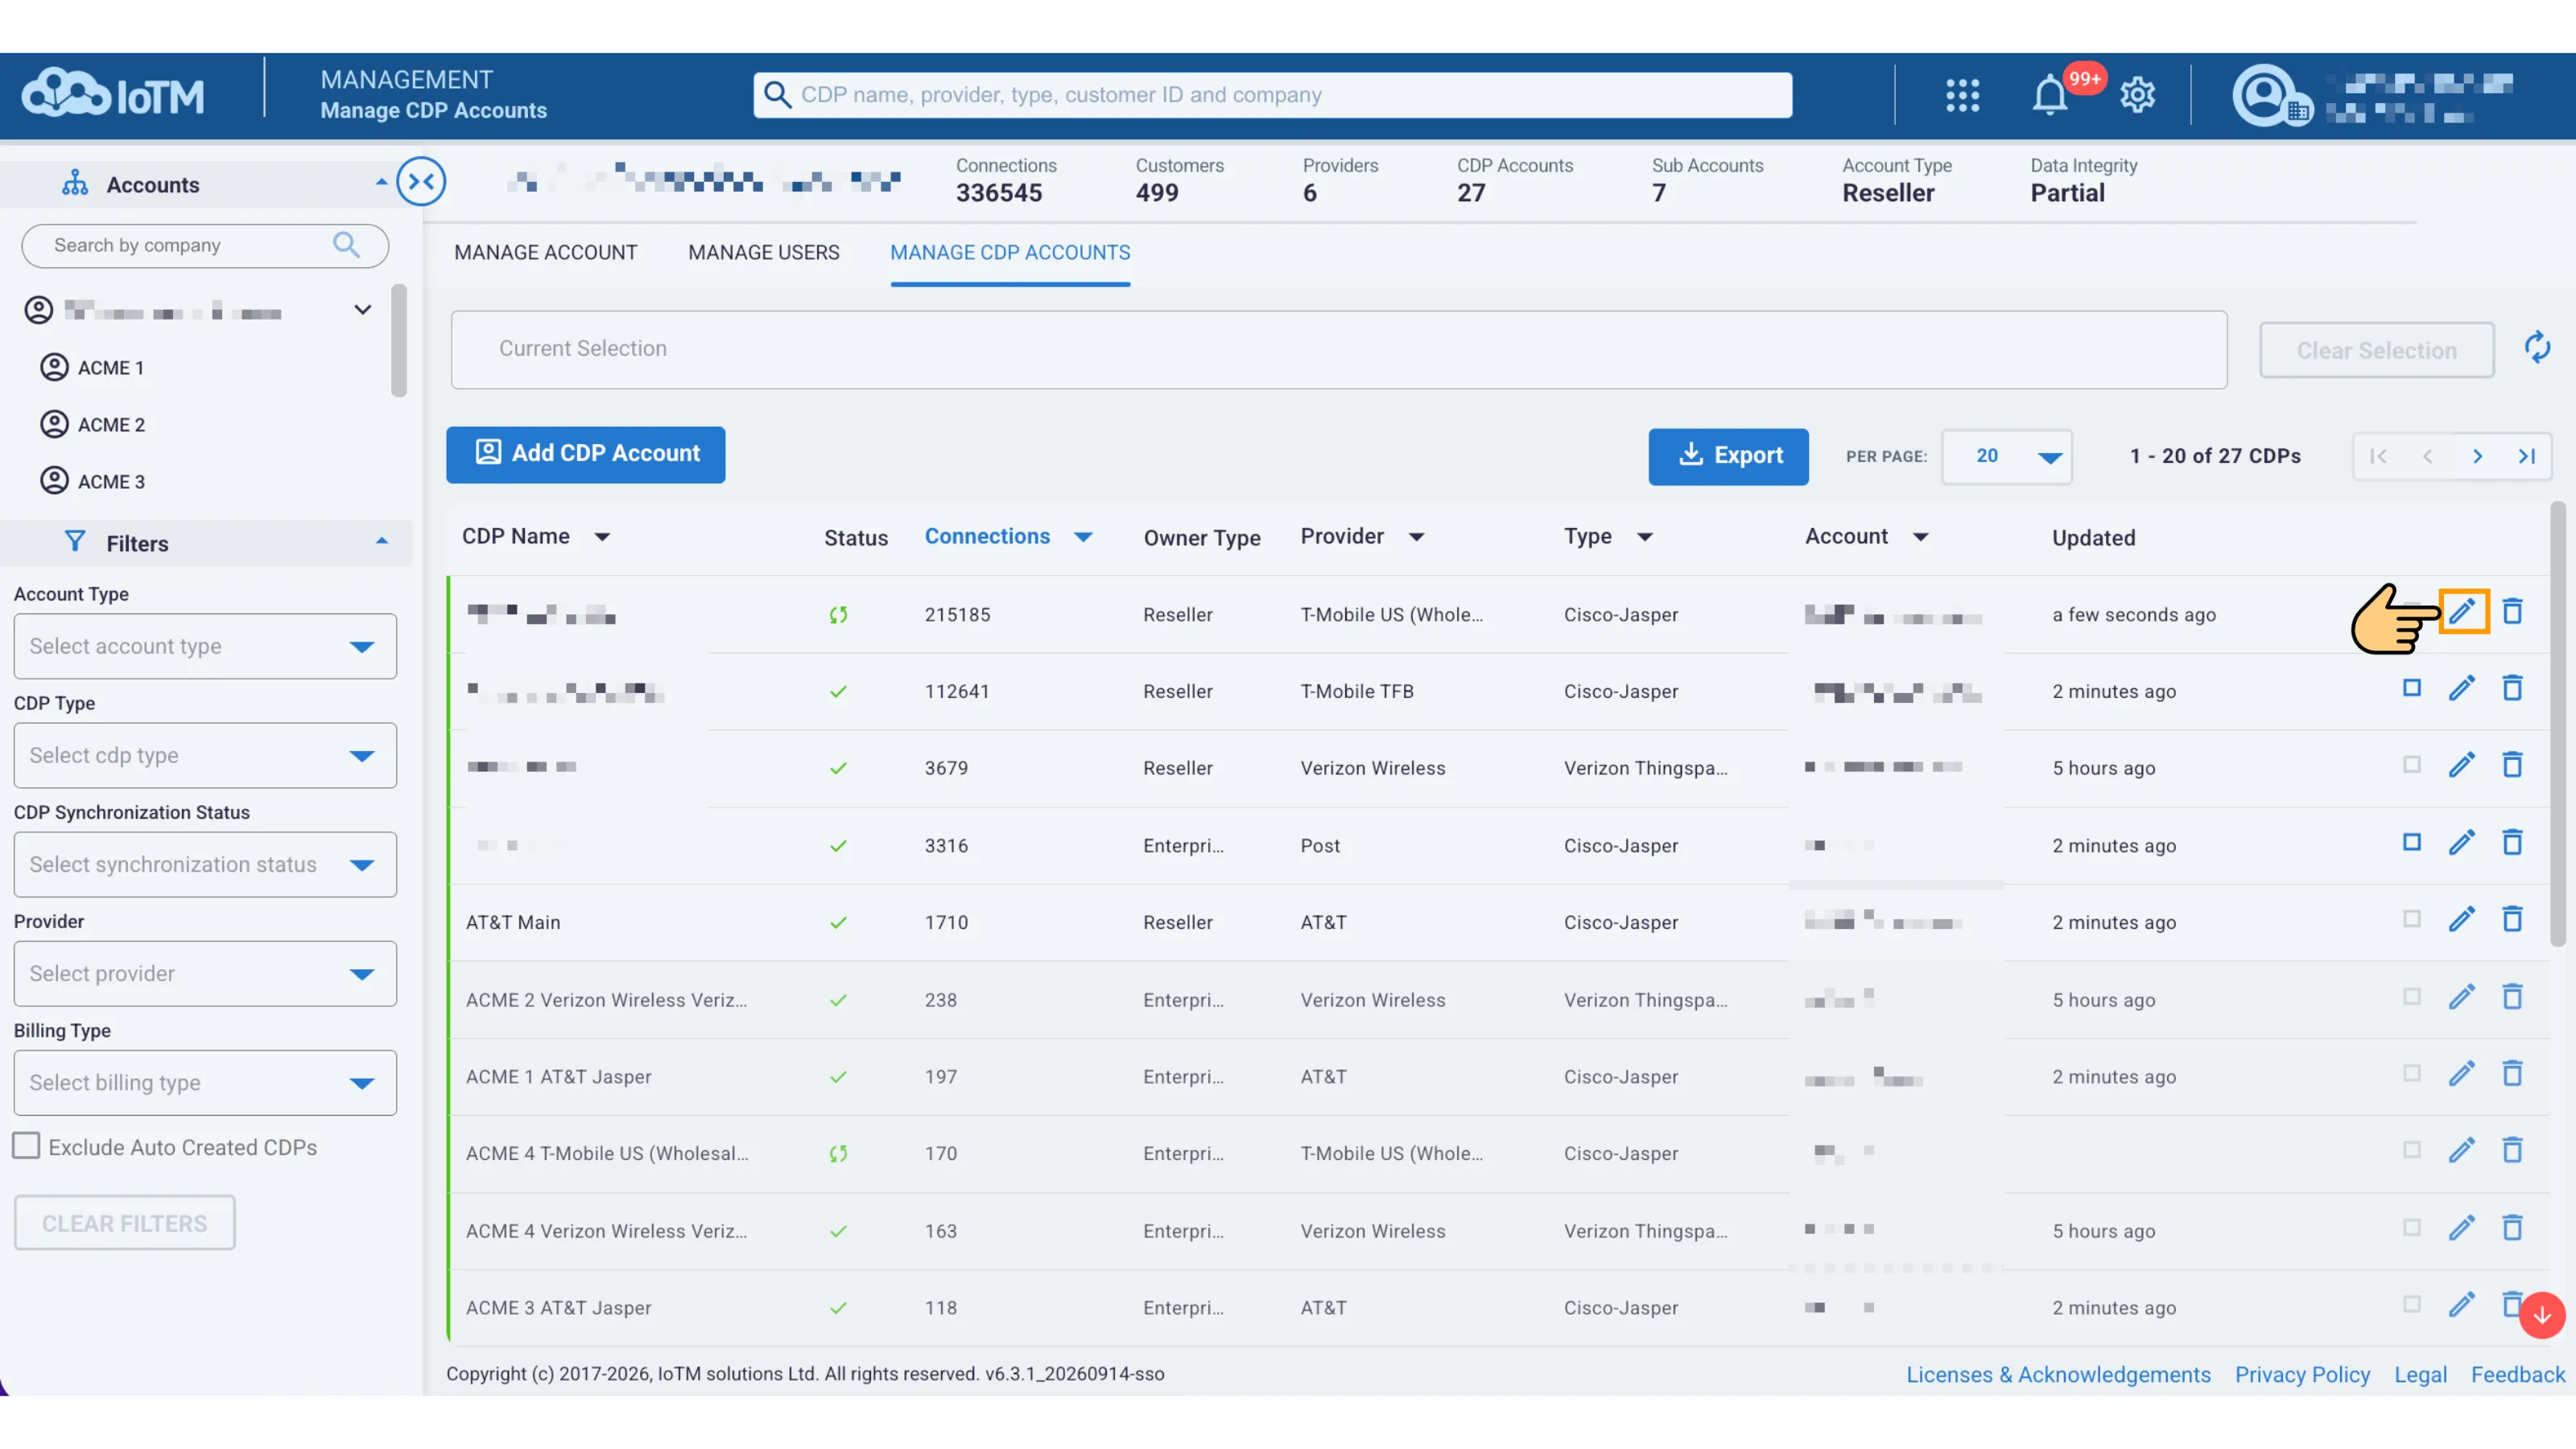Select checkbox for AT&T Main row
Viewport: 2576px width, 1449px height.
point(2411,919)
